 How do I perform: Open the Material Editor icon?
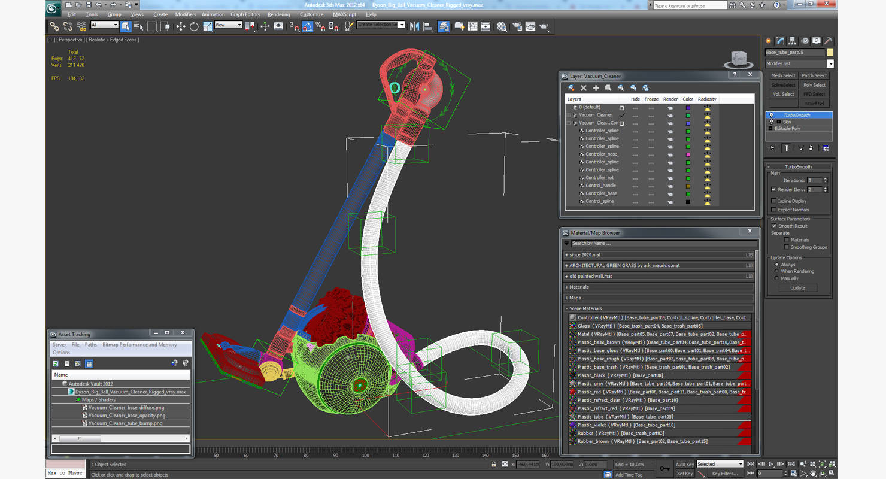tap(502, 26)
